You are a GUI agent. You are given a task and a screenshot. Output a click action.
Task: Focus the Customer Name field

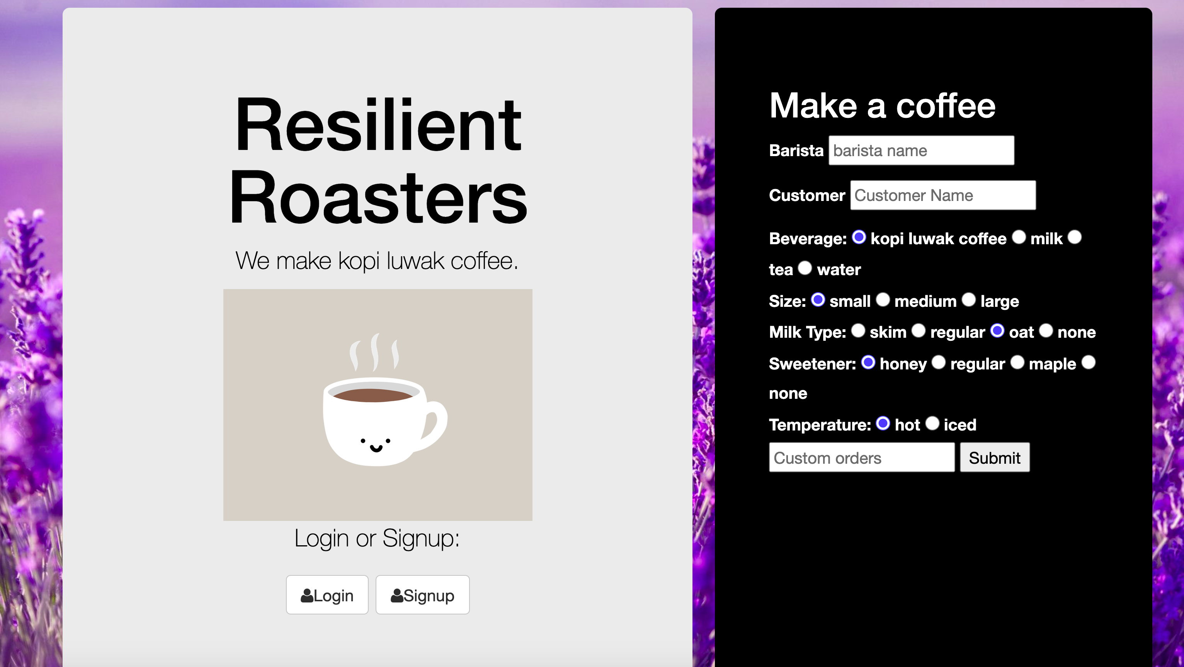(x=943, y=196)
